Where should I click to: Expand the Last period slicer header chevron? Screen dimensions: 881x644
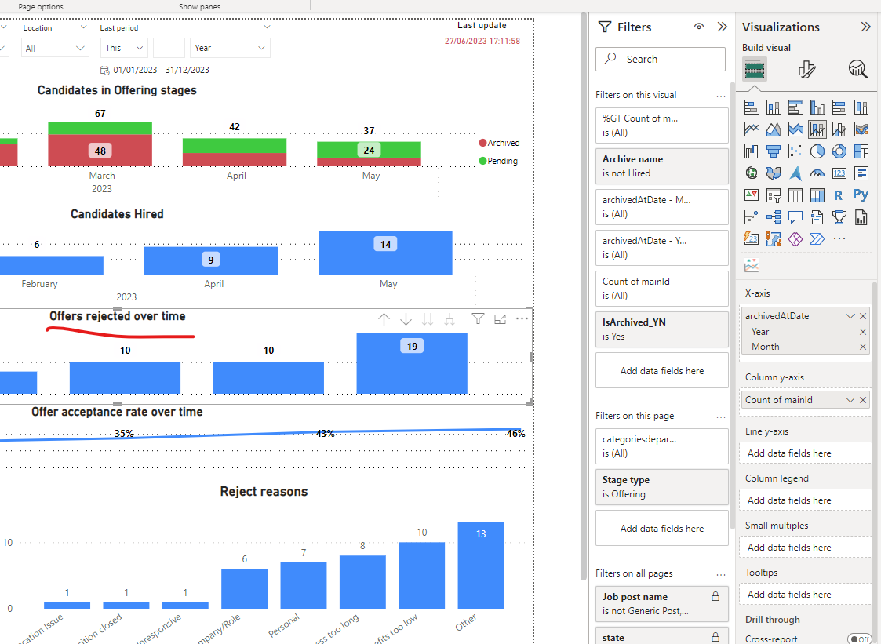click(268, 27)
